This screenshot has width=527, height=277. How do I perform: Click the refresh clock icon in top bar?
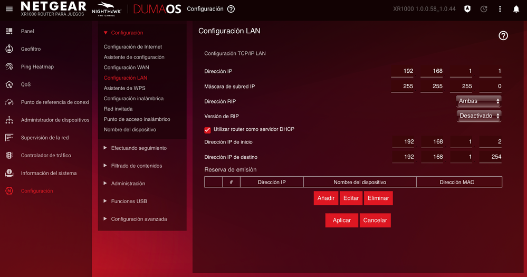[x=484, y=9]
